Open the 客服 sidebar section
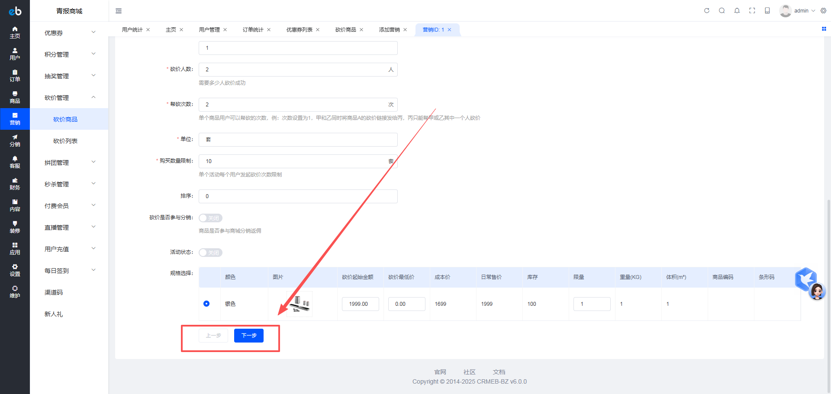Image resolution: width=831 pixels, height=394 pixels. coord(15,162)
